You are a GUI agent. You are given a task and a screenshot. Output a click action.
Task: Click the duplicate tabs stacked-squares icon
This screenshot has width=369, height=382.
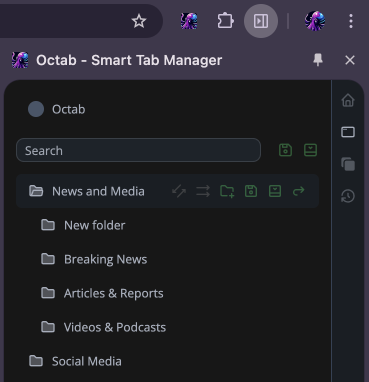coord(348,164)
